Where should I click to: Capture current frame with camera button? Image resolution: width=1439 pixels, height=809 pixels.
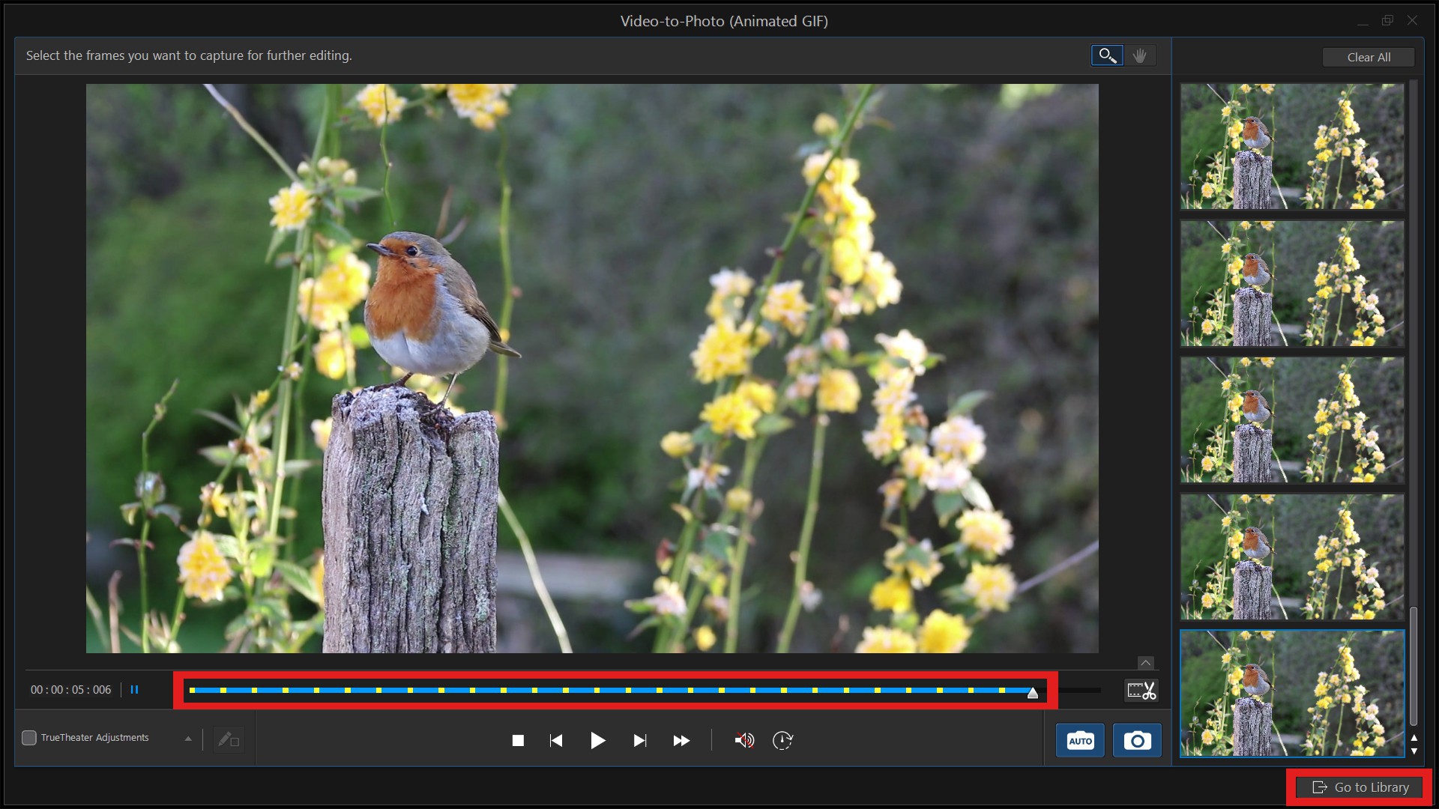tap(1137, 741)
